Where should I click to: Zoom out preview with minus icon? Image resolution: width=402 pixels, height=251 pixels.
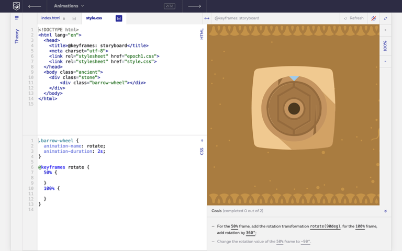pos(385,61)
